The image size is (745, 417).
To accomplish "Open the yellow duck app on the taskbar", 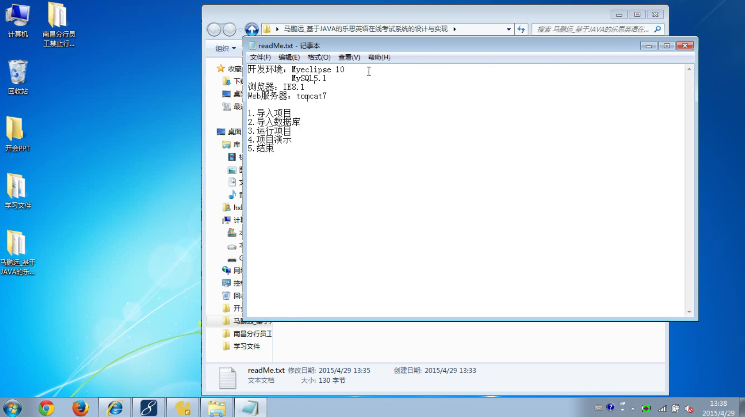I will pyautogui.click(x=183, y=408).
